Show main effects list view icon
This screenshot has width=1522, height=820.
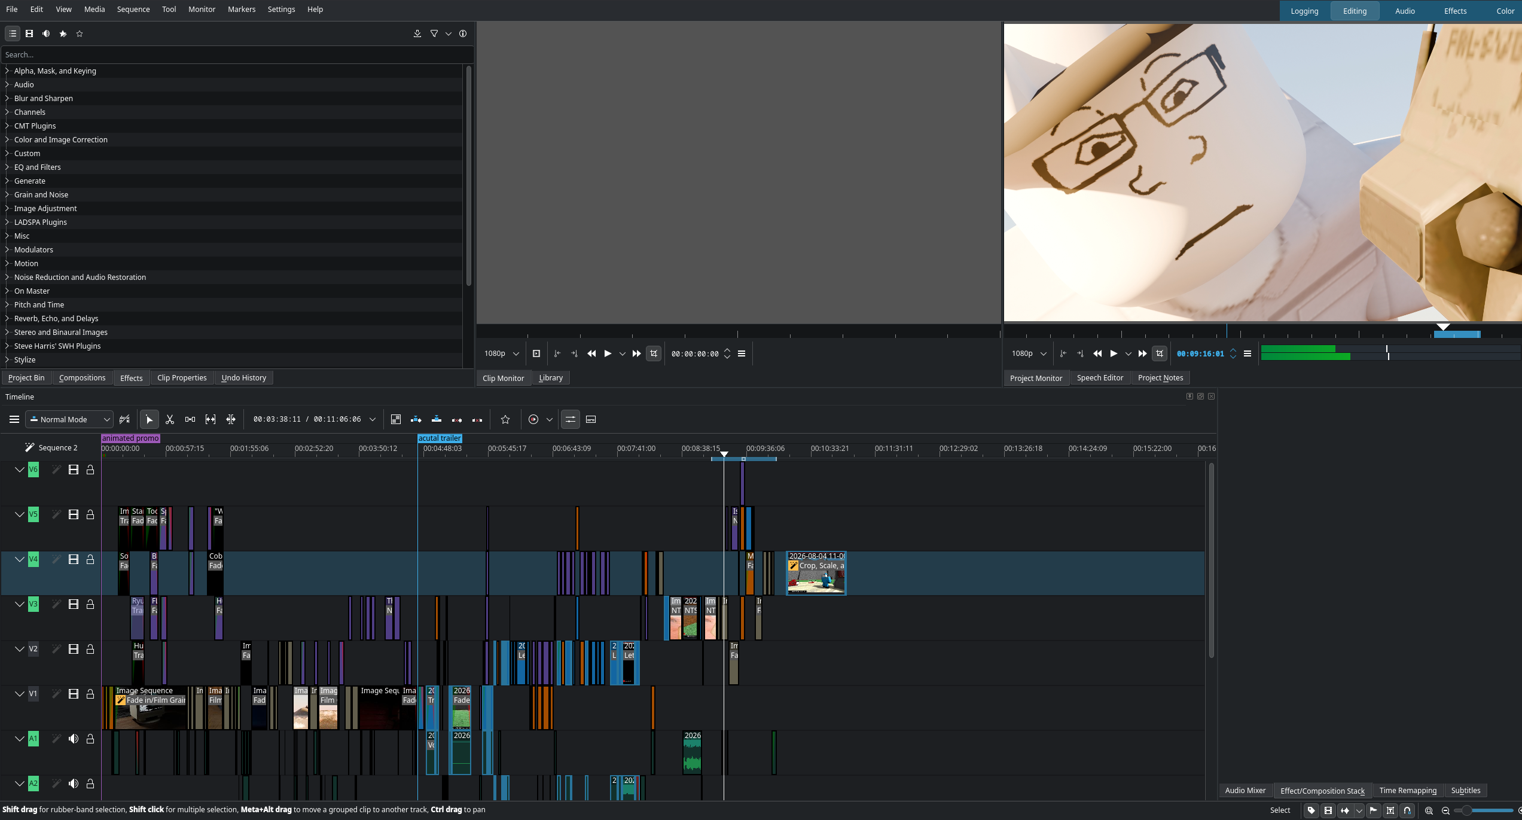tap(13, 34)
